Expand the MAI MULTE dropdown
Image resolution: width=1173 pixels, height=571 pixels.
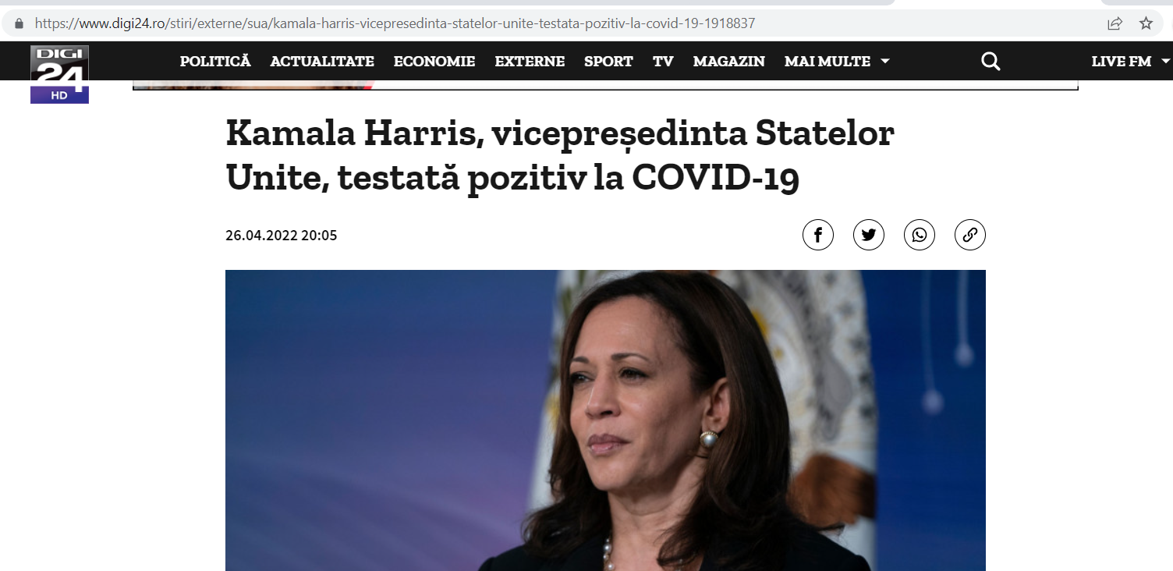coord(837,61)
